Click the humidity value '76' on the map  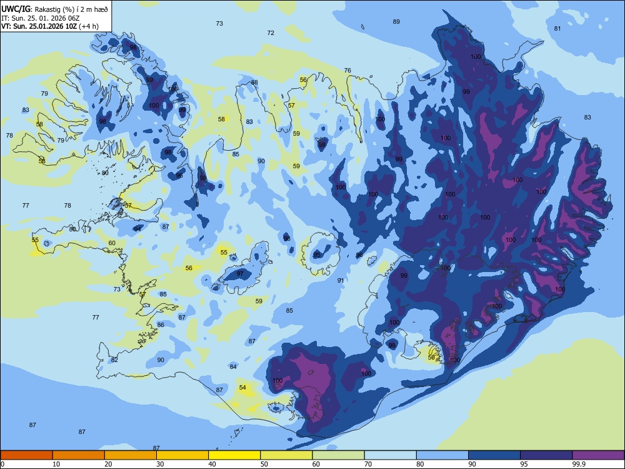click(347, 70)
